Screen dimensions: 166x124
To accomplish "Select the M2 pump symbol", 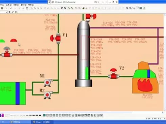I will pyautogui.click(x=48, y=95).
